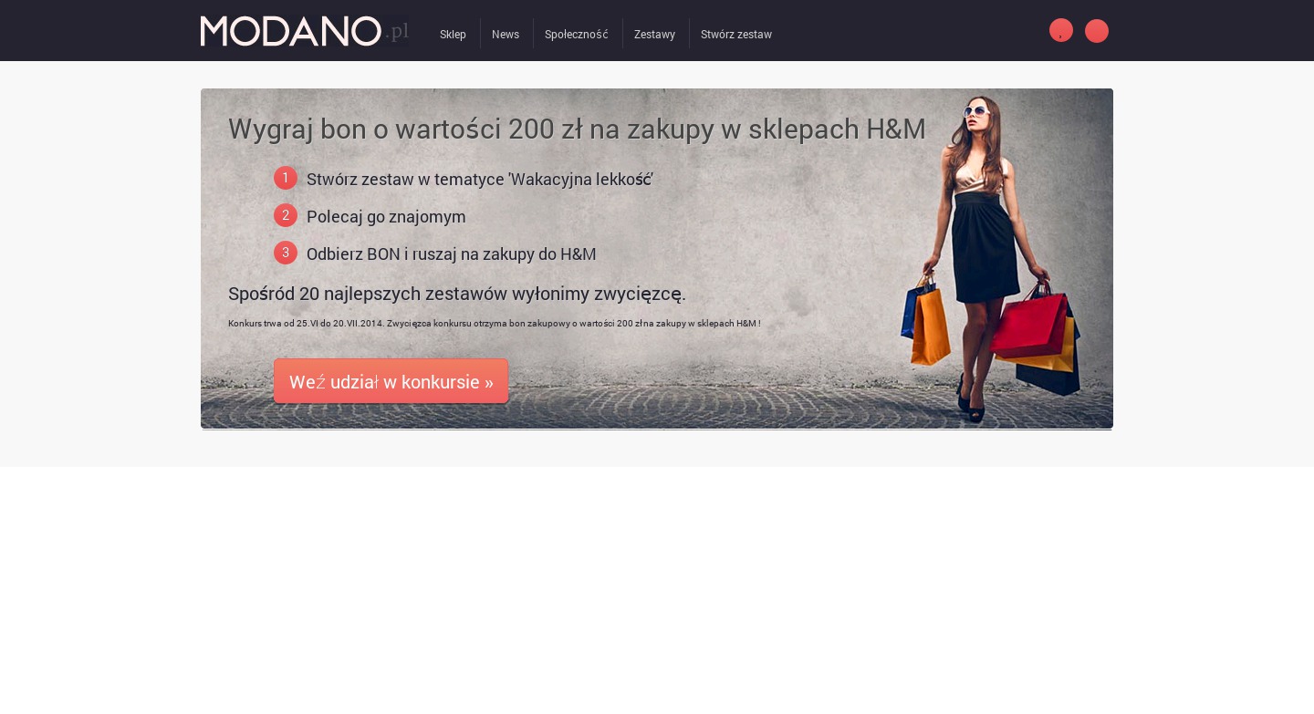Image resolution: width=1314 pixels, height=714 pixels.
Task: Click 'Odbierz BON i ruszaj na zakupy' text
Action: pyautogui.click(x=452, y=254)
